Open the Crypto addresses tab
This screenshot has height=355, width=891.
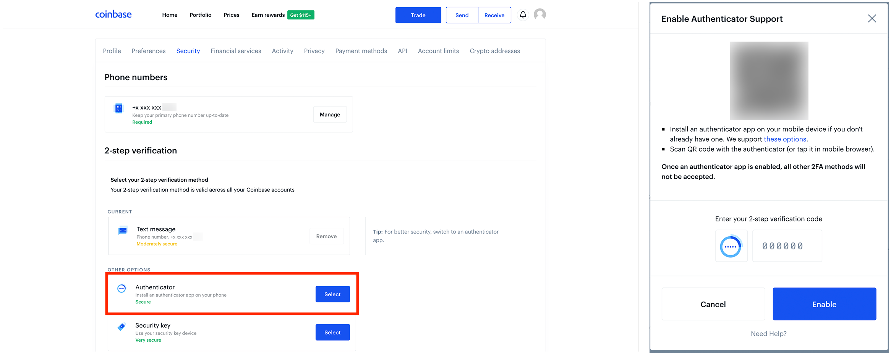[495, 51]
